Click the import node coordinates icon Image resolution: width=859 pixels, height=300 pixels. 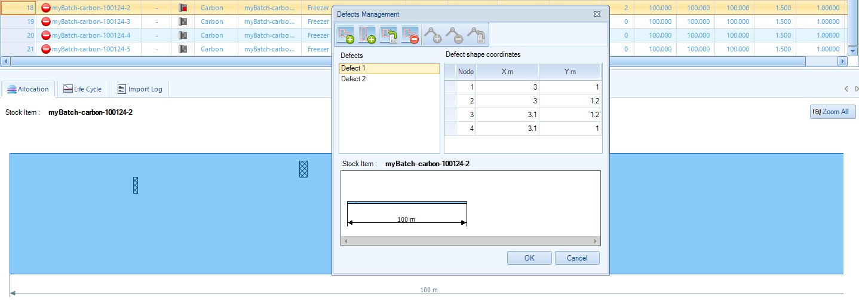click(476, 35)
